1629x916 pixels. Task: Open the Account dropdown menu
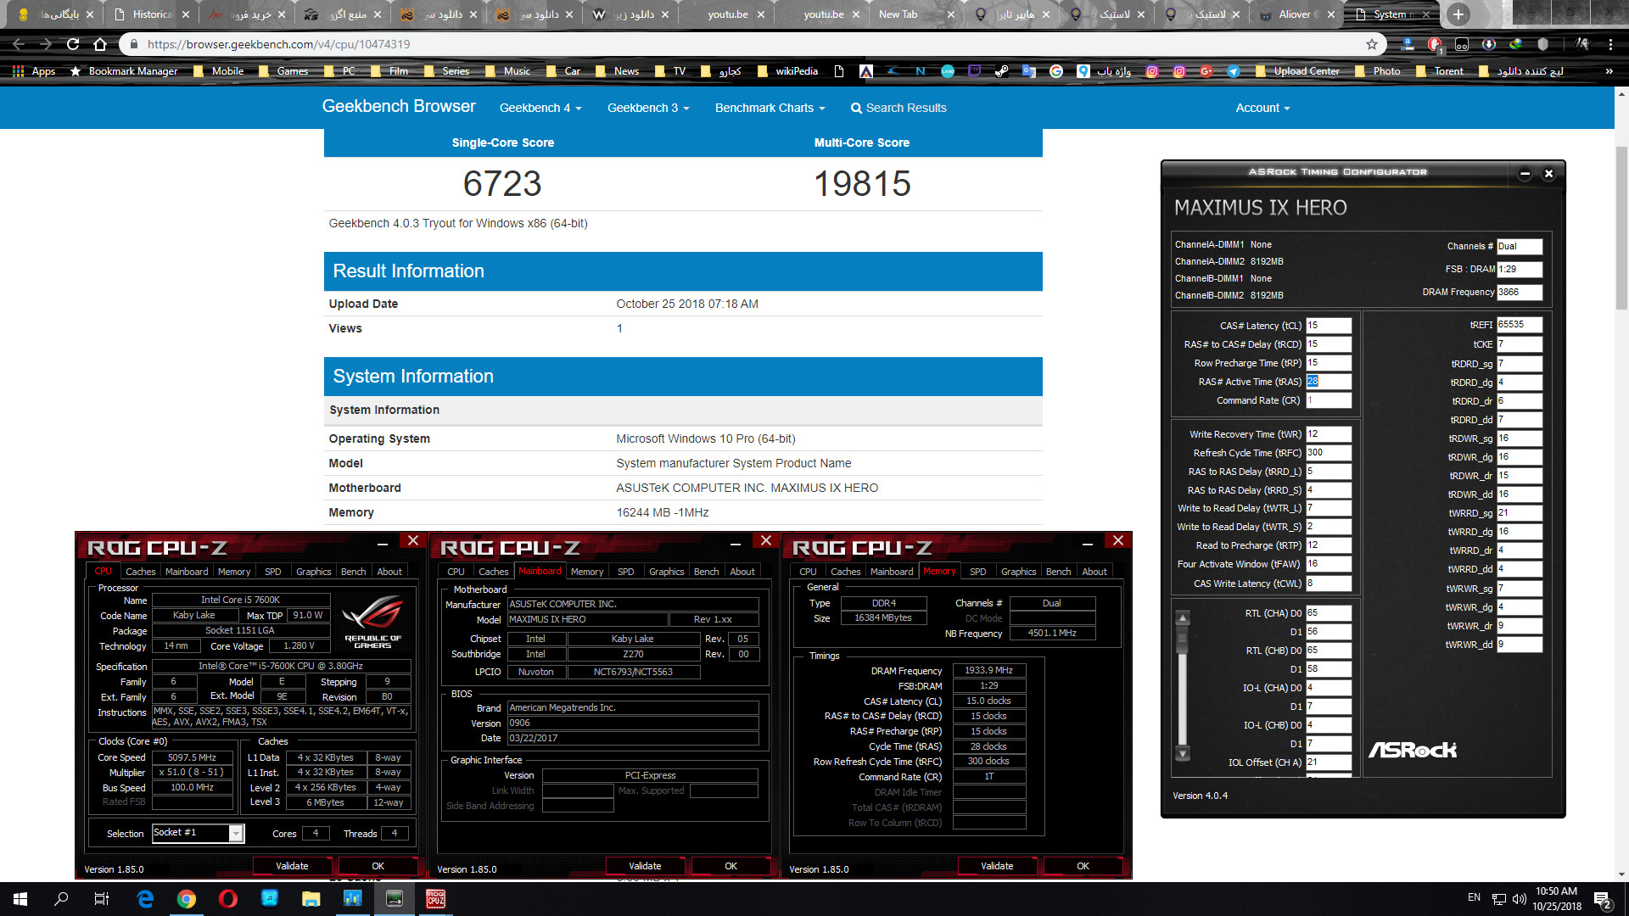pyautogui.click(x=1262, y=108)
